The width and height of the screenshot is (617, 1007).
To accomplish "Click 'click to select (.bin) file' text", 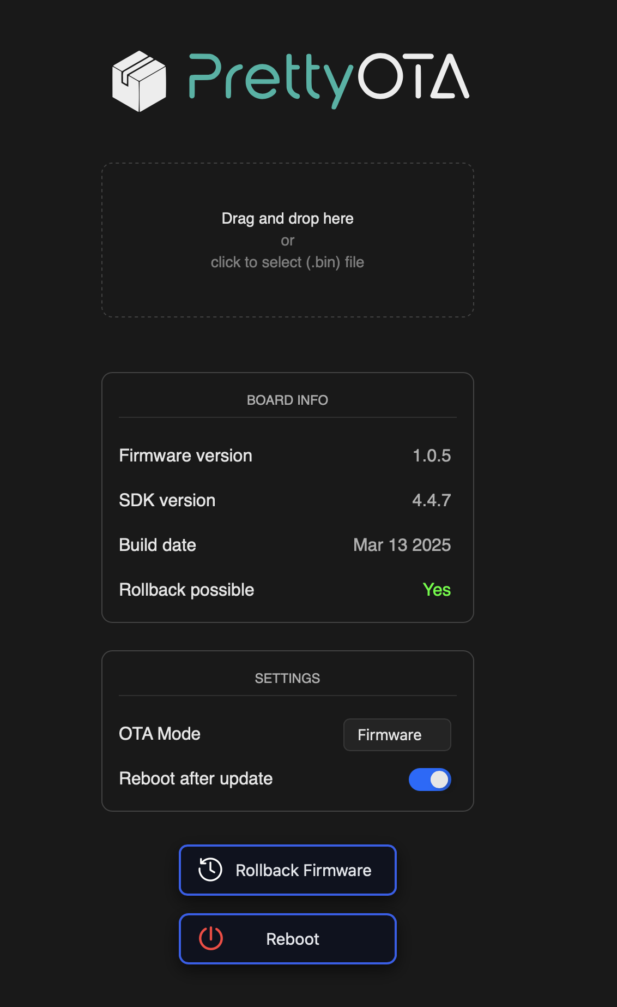I will click(x=287, y=262).
